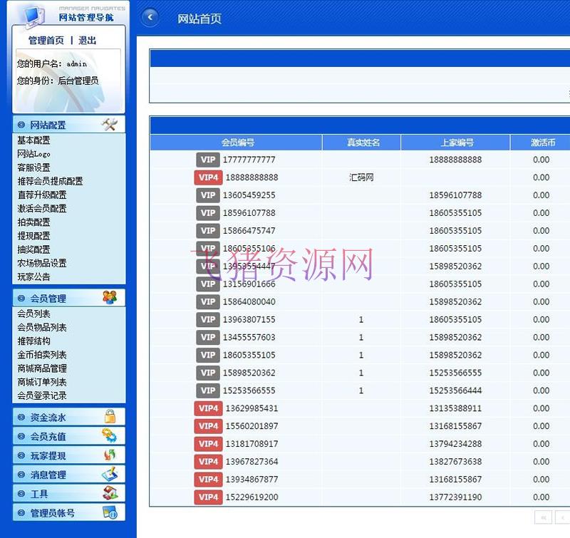The height and width of the screenshot is (538, 570).
Task: Collapse the 网站配置 section header
Action: (48, 125)
